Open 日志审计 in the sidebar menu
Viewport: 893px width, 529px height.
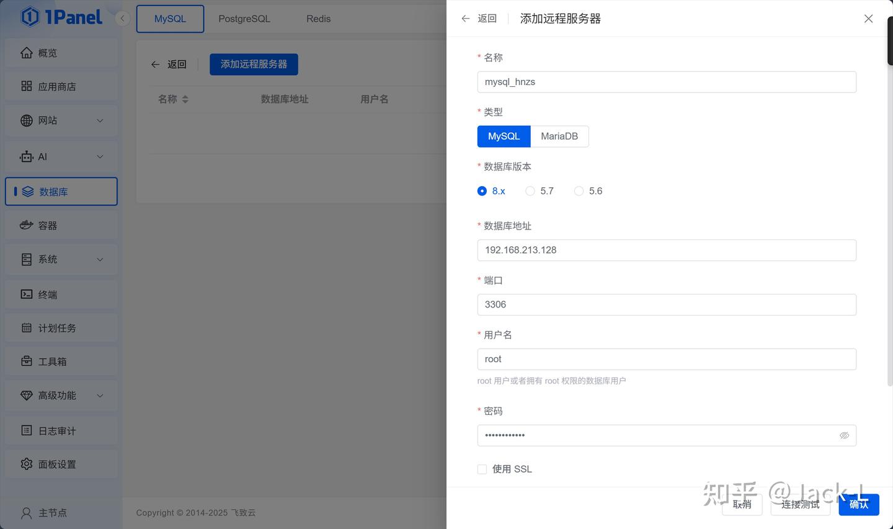pyautogui.click(x=61, y=430)
